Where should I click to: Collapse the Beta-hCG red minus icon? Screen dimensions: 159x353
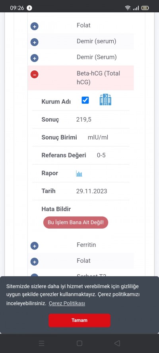point(35,74)
